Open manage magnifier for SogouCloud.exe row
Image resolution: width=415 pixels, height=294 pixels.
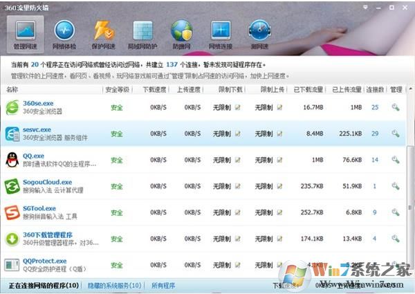coord(396,186)
